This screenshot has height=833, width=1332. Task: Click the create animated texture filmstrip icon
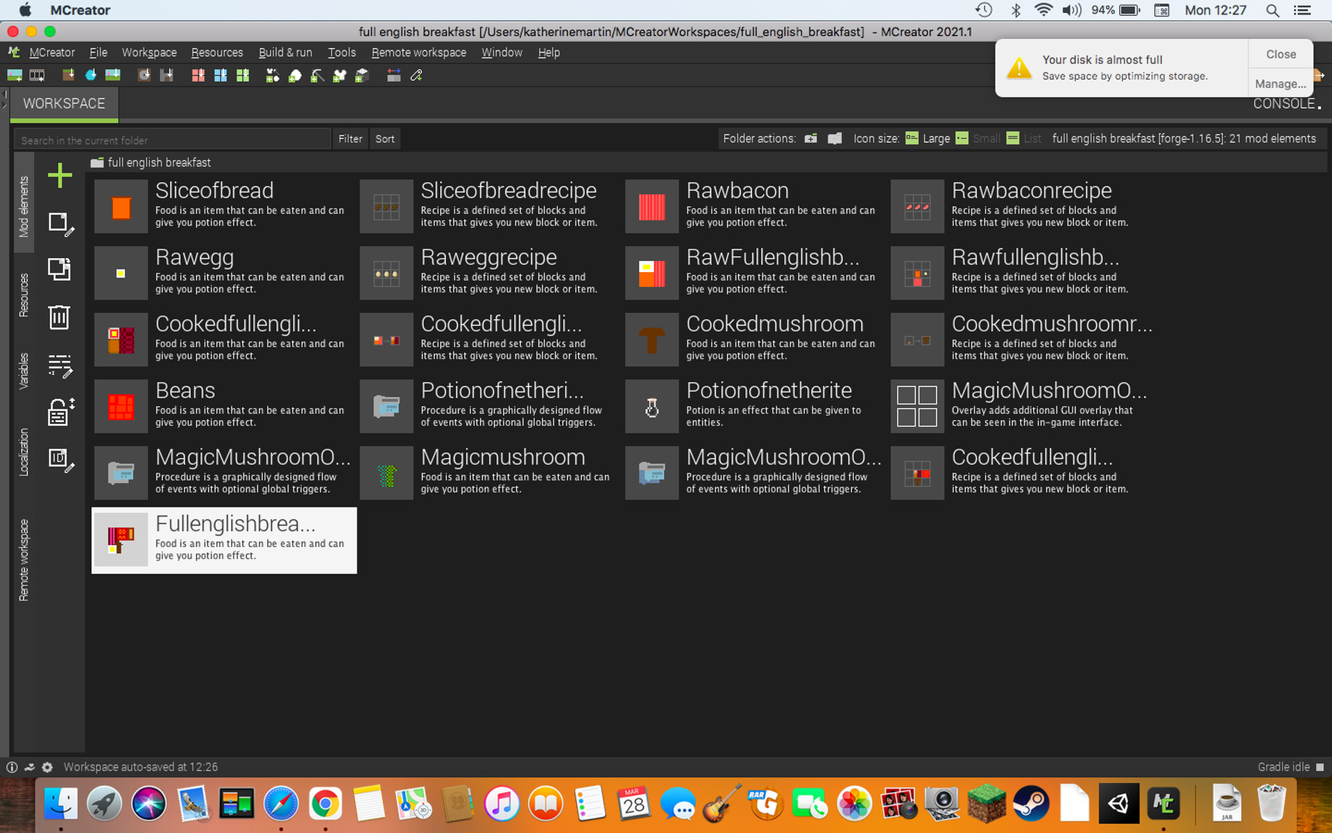37,76
